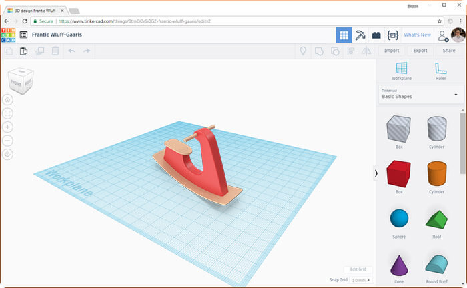The image size is (467, 288).
Task: Click the design name Frantic Wluff-Gaaris
Action: pyautogui.click(x=57, y=35)
